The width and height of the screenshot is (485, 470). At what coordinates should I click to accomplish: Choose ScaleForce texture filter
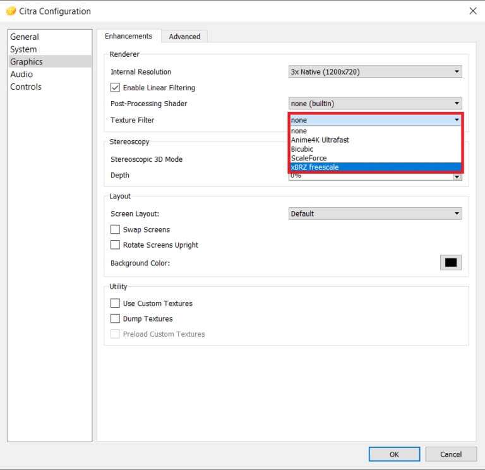coord(375,158)
